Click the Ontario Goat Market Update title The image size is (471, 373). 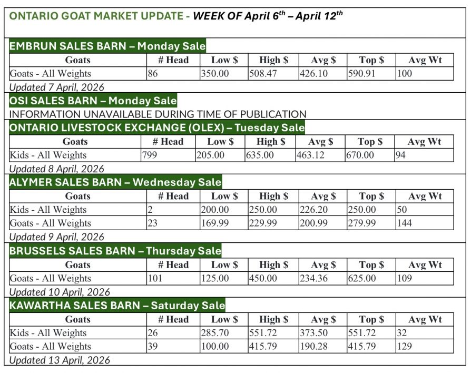coord(175,15)
